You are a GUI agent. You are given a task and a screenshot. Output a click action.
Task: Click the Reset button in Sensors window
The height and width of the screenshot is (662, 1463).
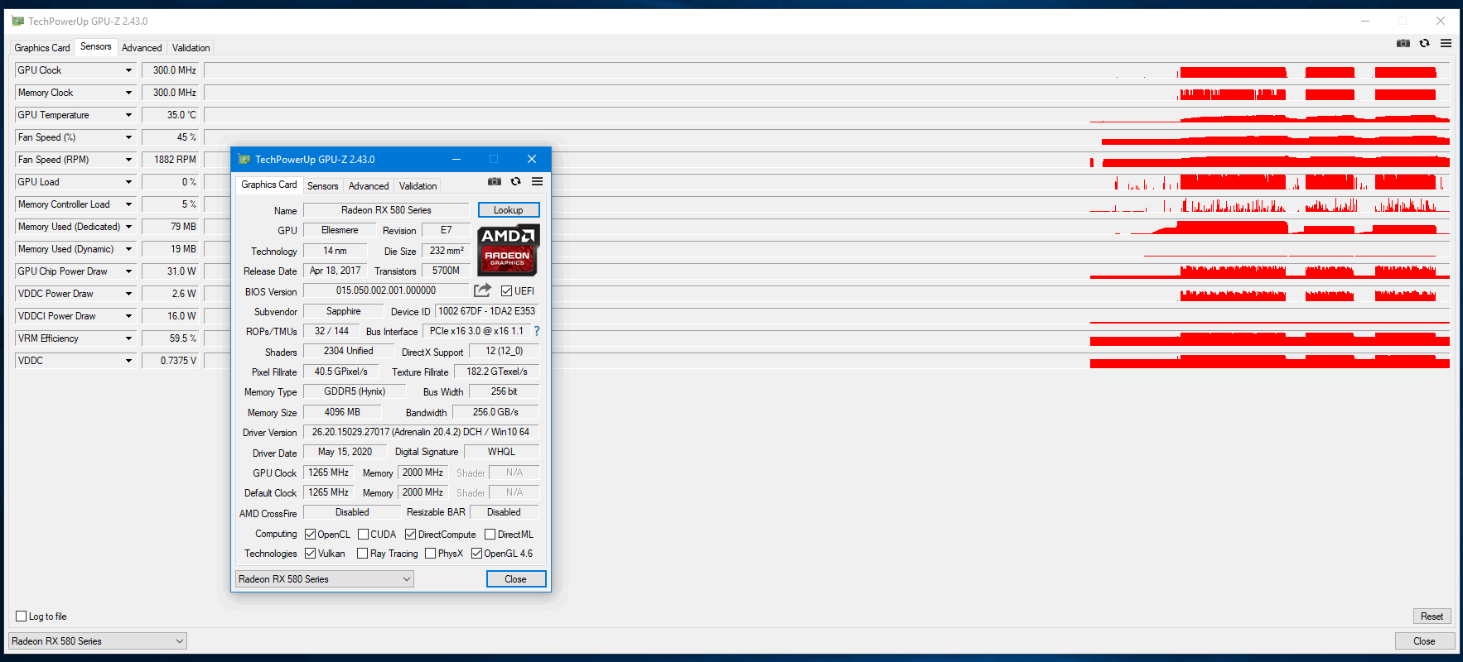click(1432, 616)
